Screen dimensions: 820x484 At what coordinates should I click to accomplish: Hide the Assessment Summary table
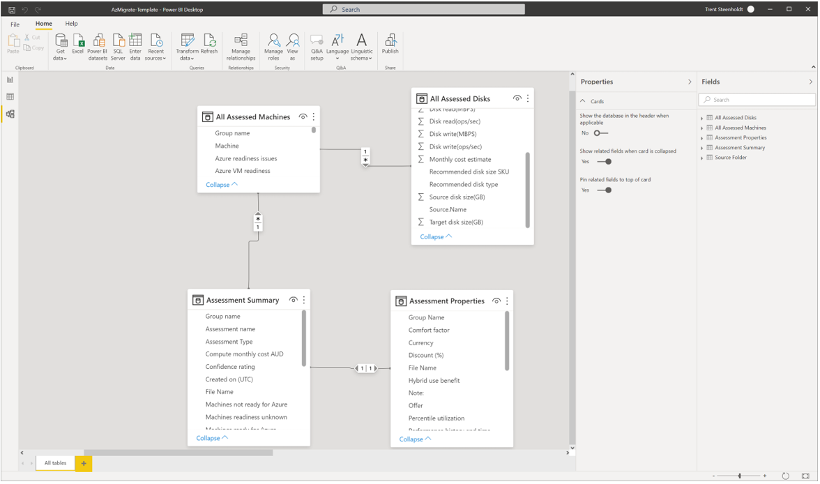point(294,300)
